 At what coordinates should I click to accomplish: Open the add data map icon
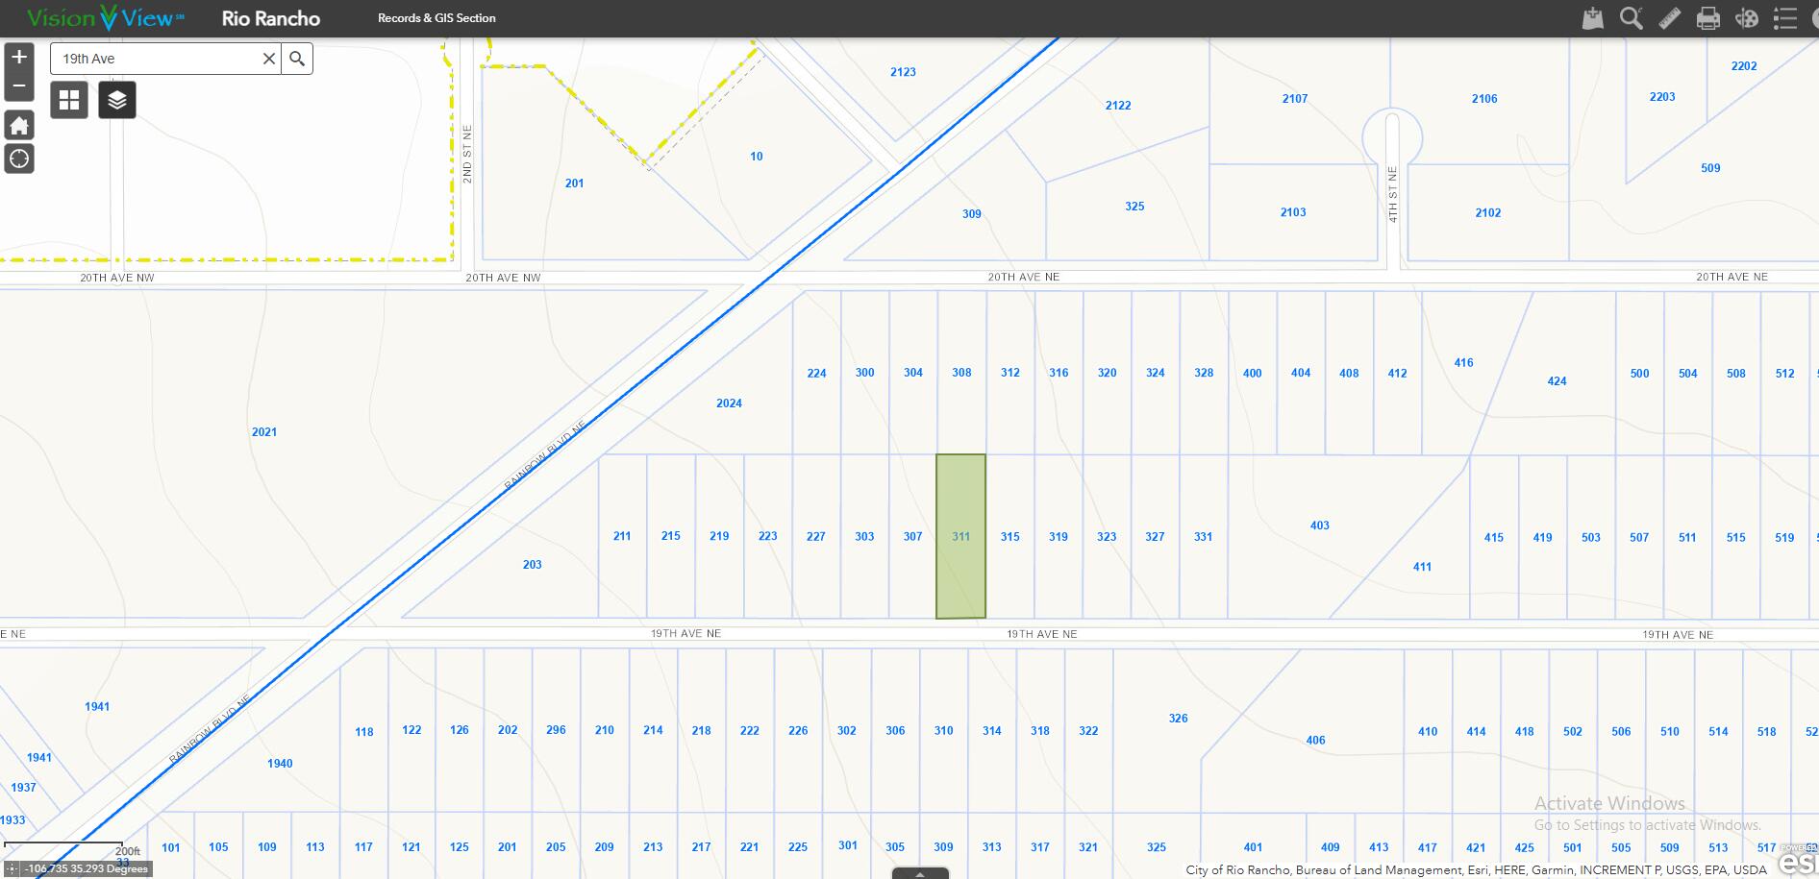[x=1593, y=18]
